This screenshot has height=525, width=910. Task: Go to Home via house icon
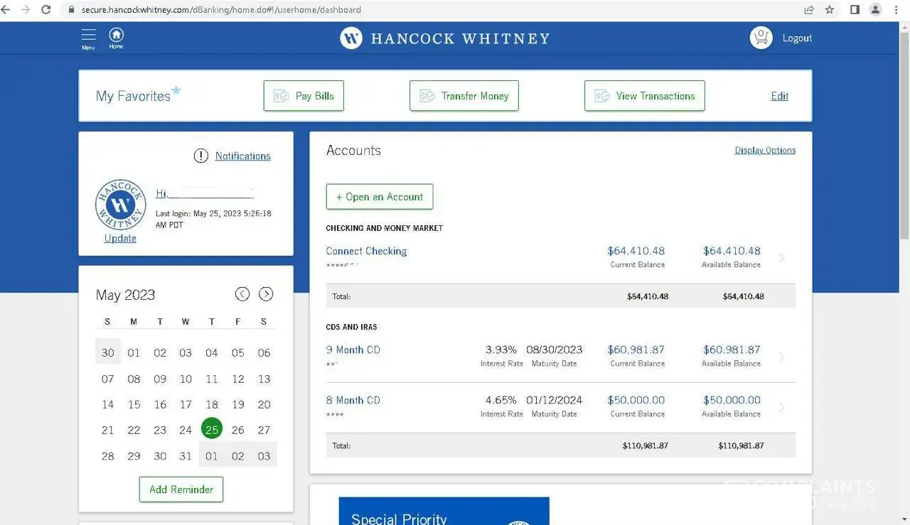point(116,38)
